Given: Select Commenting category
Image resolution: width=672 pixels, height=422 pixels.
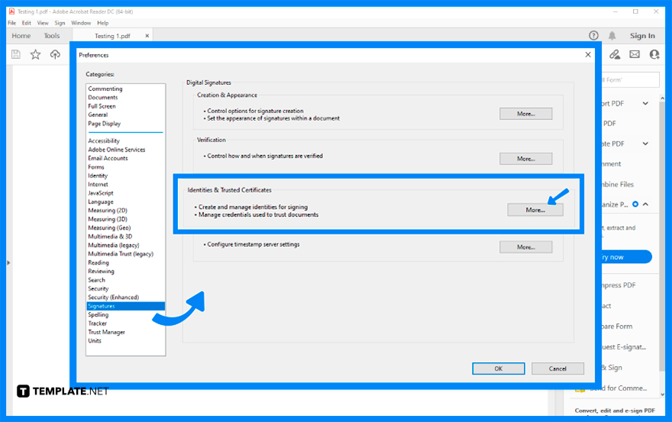Looking at the screenshot, I should pyautogui.click(x=105, y=89).
